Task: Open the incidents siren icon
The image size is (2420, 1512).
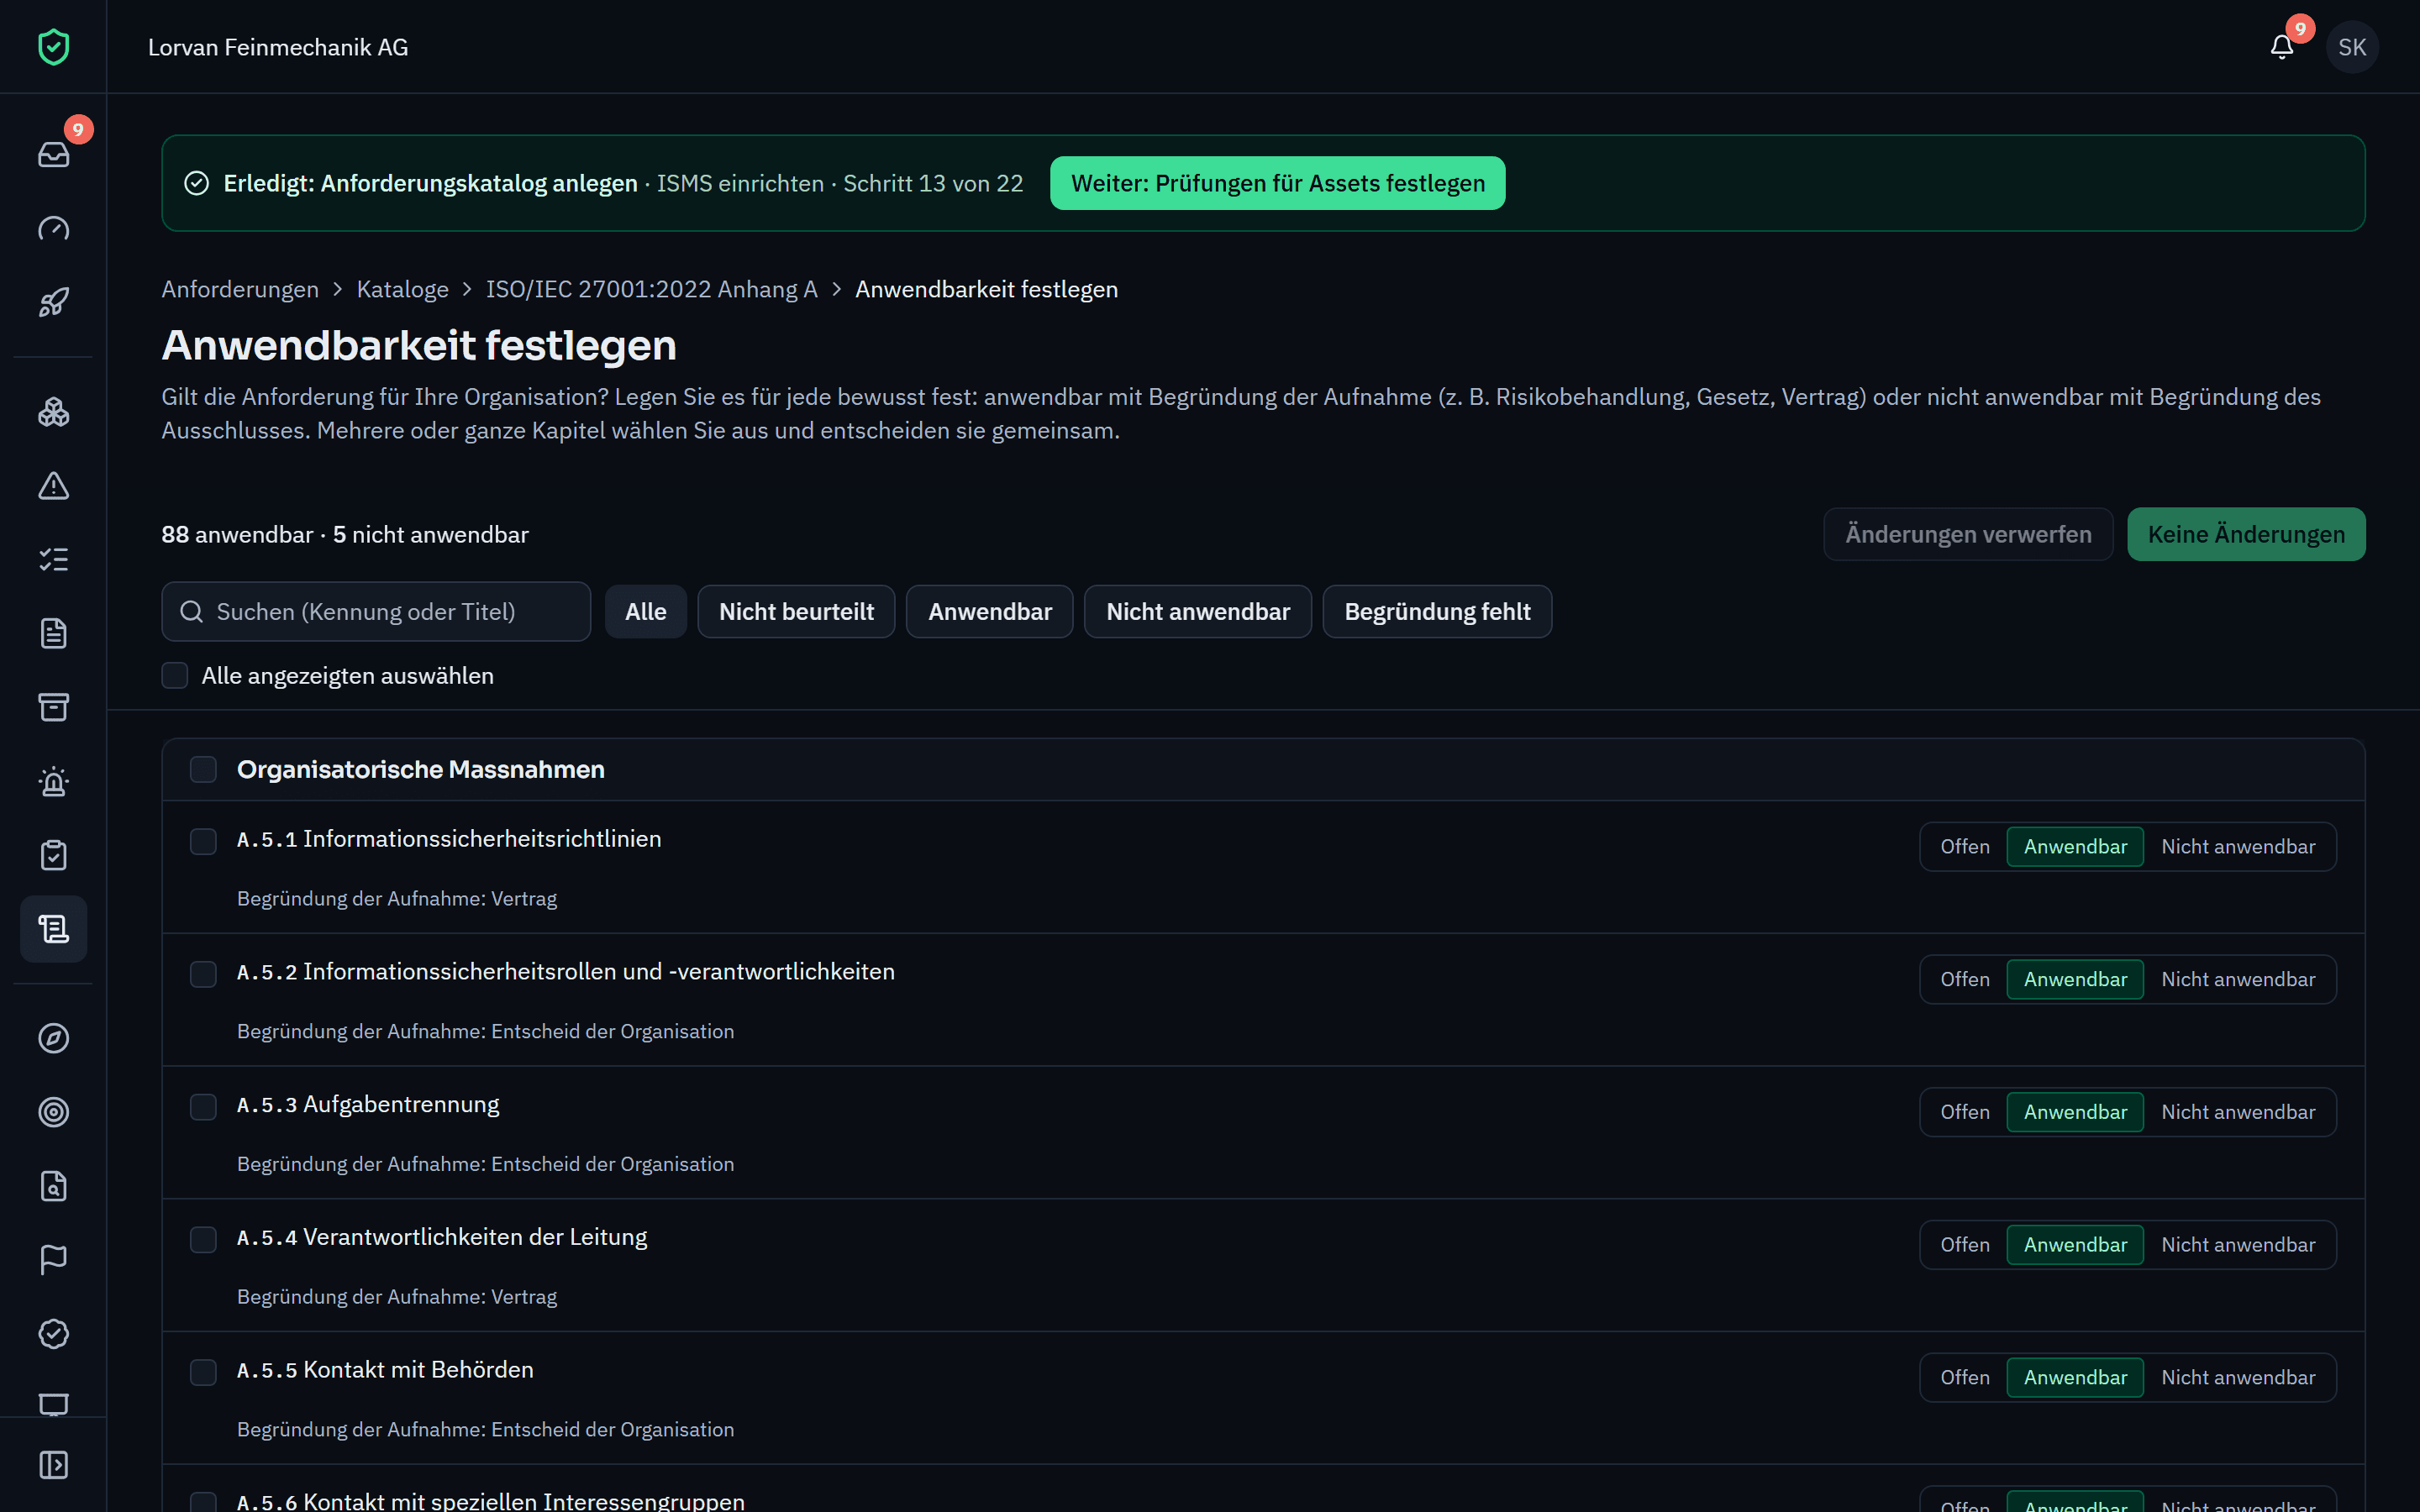Action: point(53,782)
